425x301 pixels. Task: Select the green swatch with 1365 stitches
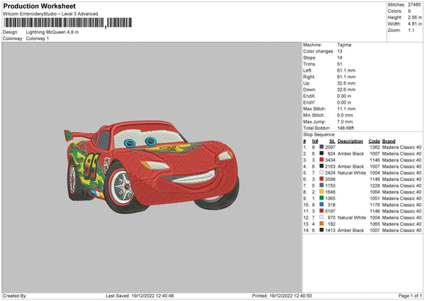click(x=322, y=198)
